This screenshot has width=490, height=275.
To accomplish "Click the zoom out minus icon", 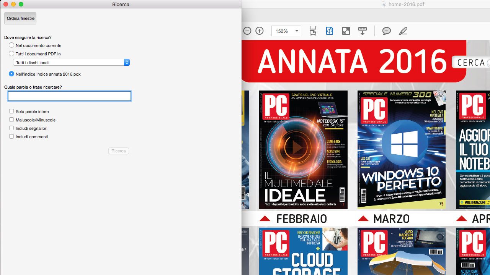I will pyautogui.click(x=247, y=31).
